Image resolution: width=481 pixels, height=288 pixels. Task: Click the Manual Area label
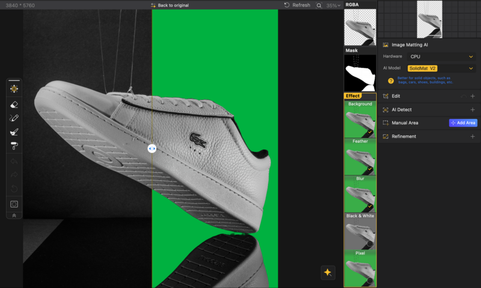click(x=405, y=123)
